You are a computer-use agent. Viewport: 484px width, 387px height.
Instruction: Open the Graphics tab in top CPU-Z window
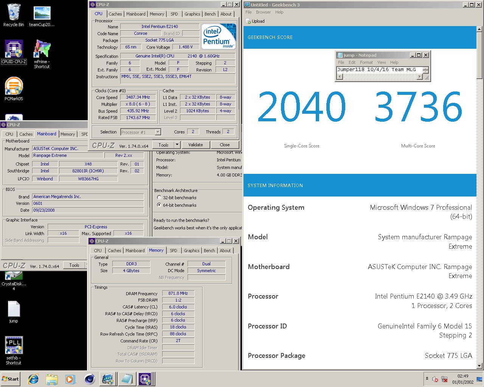pyautogui.click(x=192, y=14)
